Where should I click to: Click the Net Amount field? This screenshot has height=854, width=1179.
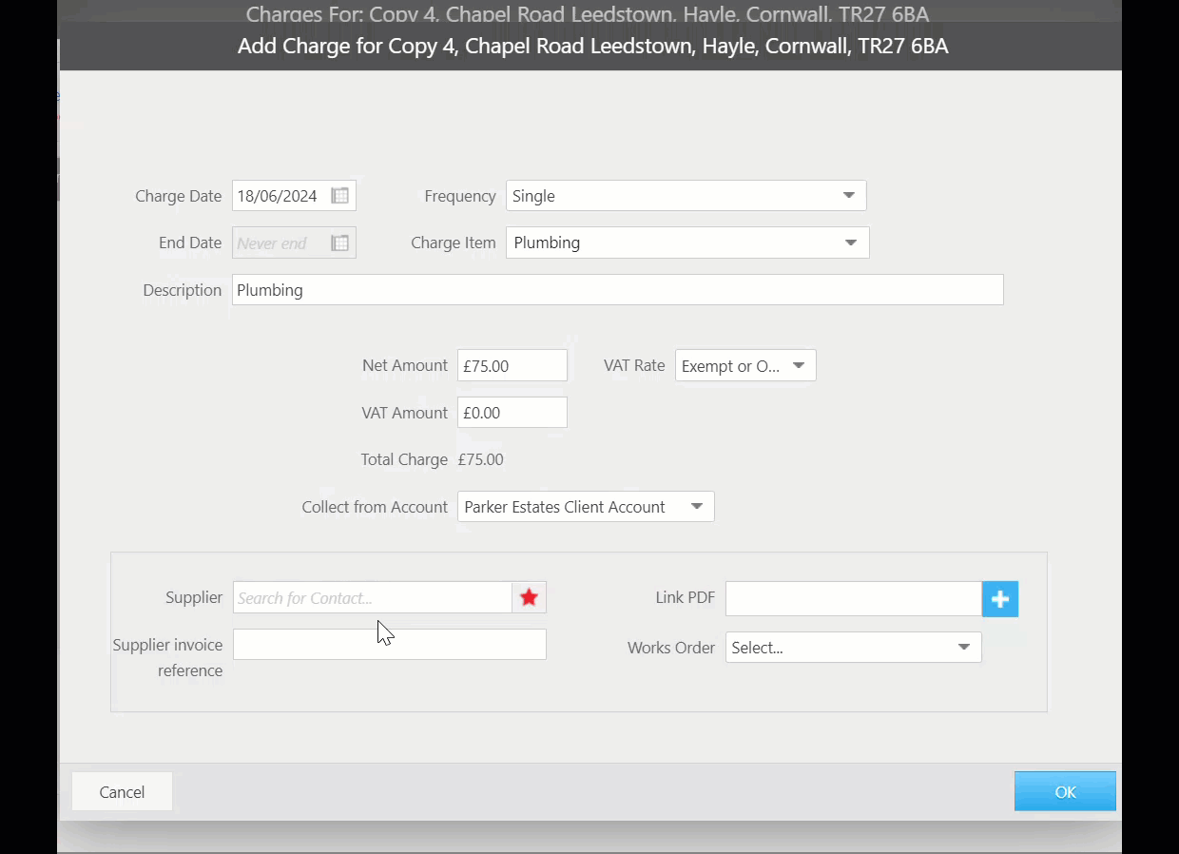pos(512,366)
